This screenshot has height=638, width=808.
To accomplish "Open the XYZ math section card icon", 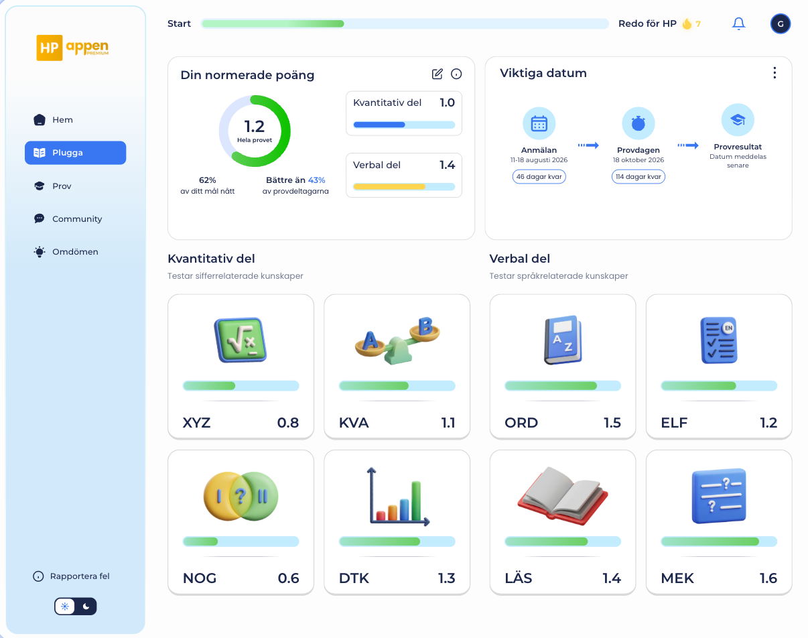I will point(241,340).
